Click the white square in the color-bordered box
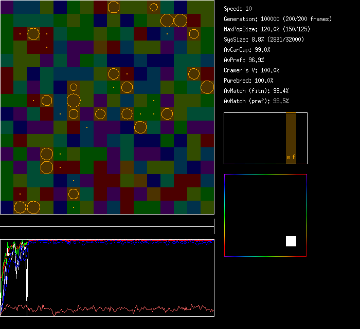The width and height of the screenshot is (360, 329). [x=291, y=241]
